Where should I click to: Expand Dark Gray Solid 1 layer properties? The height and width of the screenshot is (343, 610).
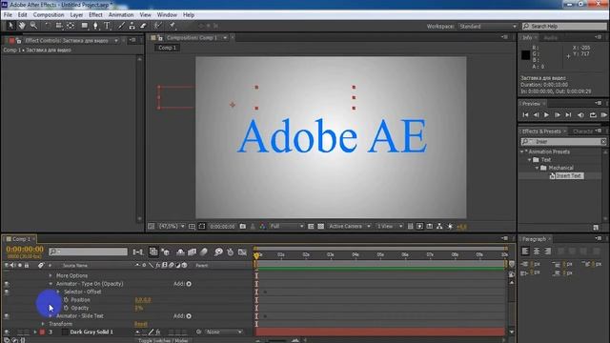tap(35, 332)
